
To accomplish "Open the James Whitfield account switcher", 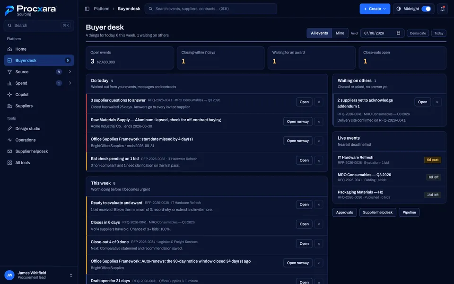I will pyautogui.click(x=39, y=275).
